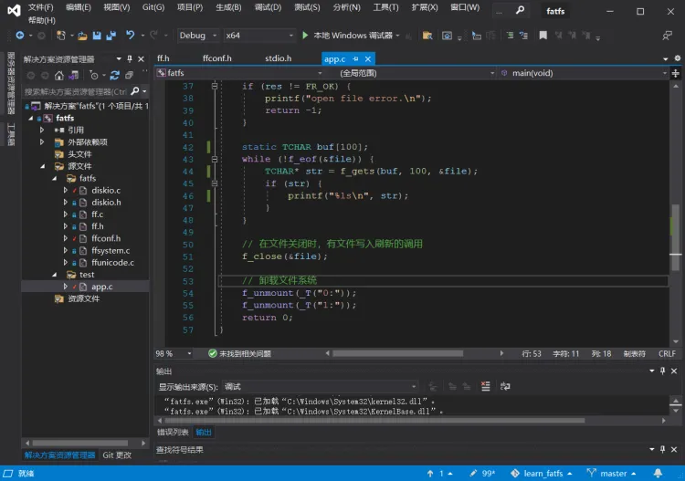Start debugging with the green play button
The width and height of the screenshot is (685, 481).
(305, 36)
